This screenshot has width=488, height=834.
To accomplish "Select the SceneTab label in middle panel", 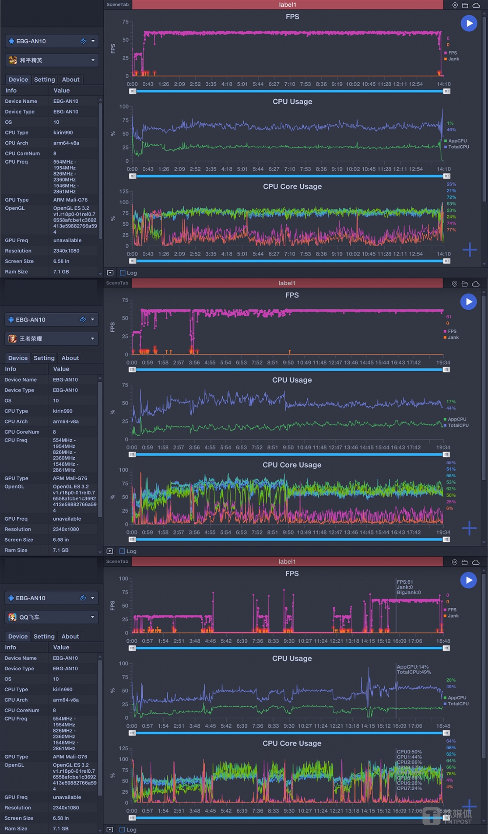I will [117, 283].
